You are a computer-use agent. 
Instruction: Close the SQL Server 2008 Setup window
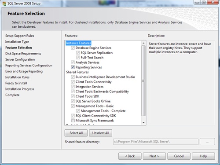(x=213, y=2)
